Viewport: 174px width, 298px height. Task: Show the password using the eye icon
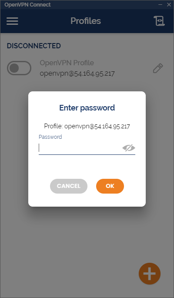129,148
